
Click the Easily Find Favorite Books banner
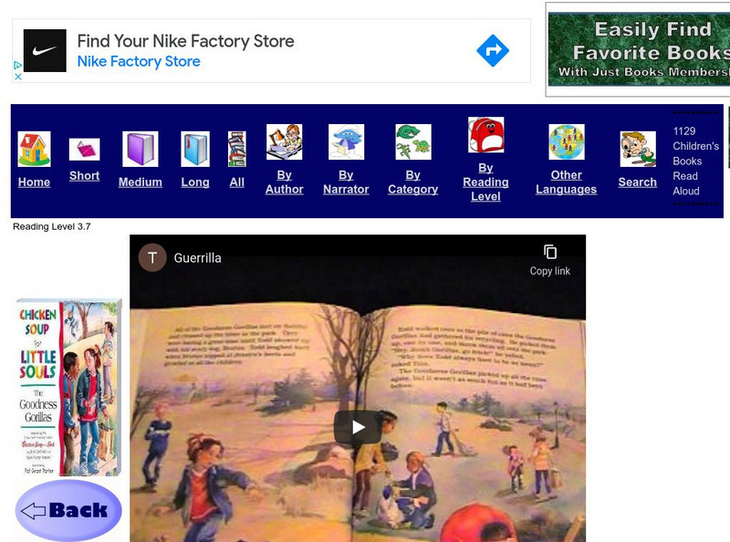click(x=639, y=49)
